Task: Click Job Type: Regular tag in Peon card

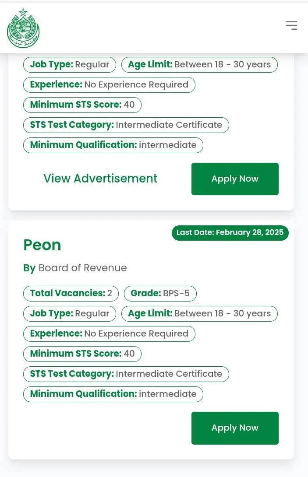Action: click(x=70, y=313)
